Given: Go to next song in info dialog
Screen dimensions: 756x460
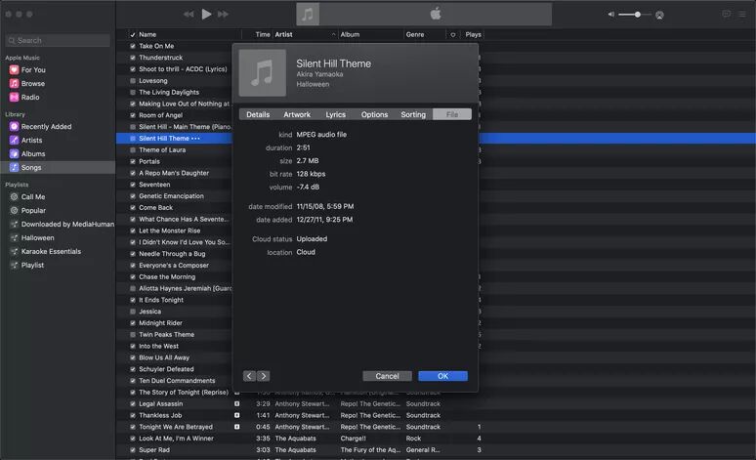Looking at the screenshot, I should pos(264,376).
